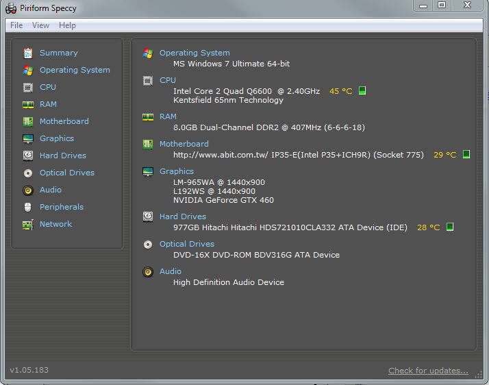Click the CPU temperature 45 °C value
The height and width of the screenshot is (385, 489).
(x=341, y=91)
